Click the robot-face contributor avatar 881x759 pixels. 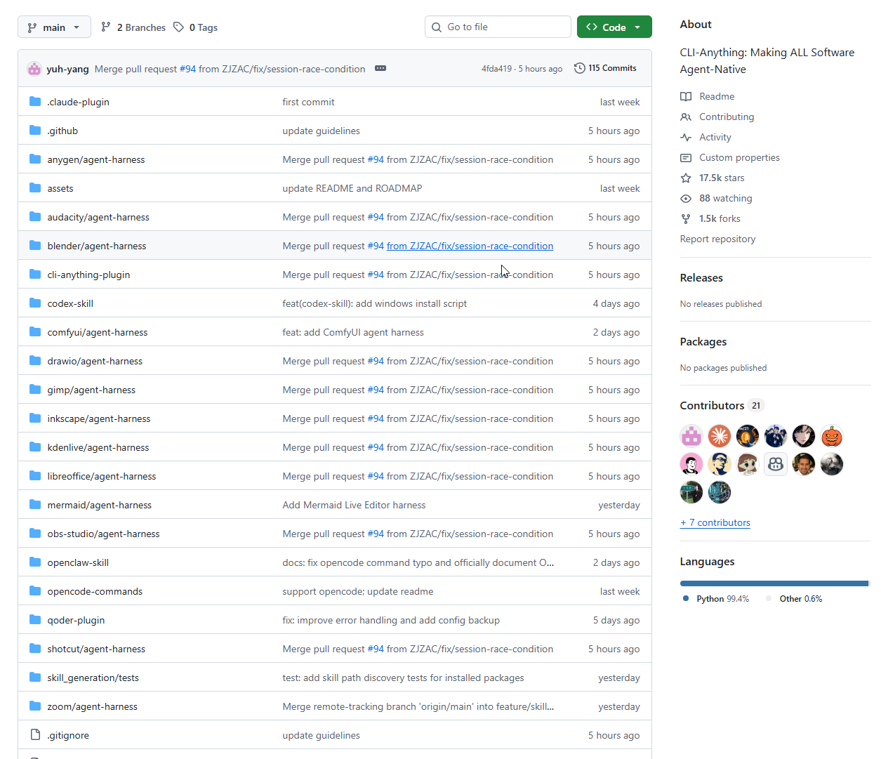[x=776, y=464]
